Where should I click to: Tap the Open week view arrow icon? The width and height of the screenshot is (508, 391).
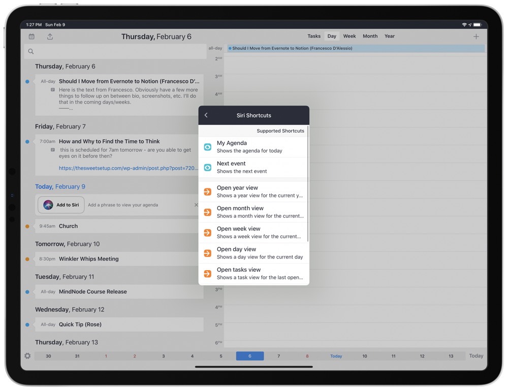(x=208, y=232)
